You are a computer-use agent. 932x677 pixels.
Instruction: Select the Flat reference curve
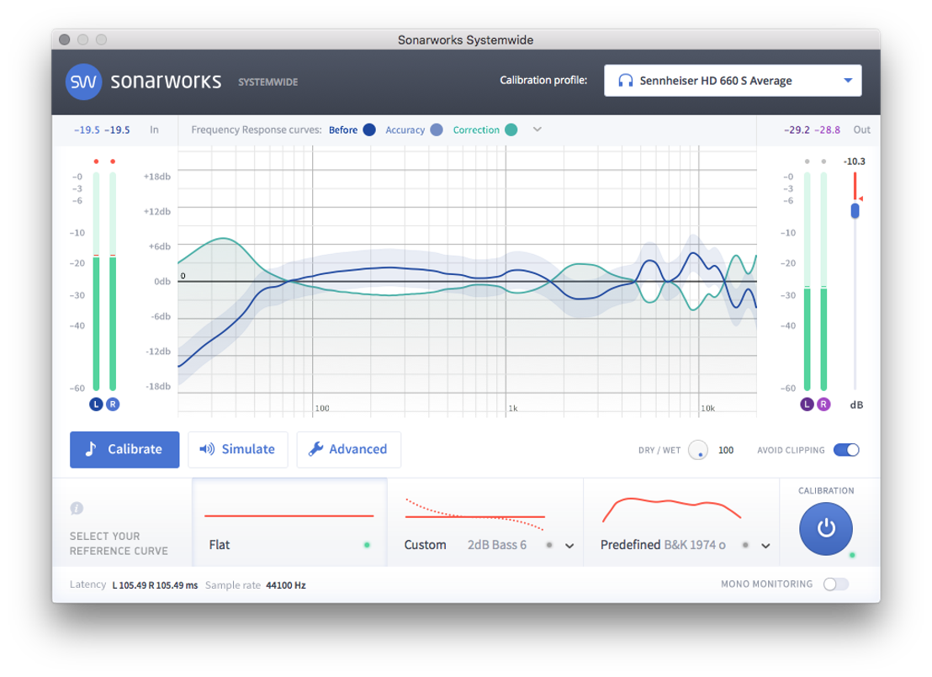click(x=289, y=522)
